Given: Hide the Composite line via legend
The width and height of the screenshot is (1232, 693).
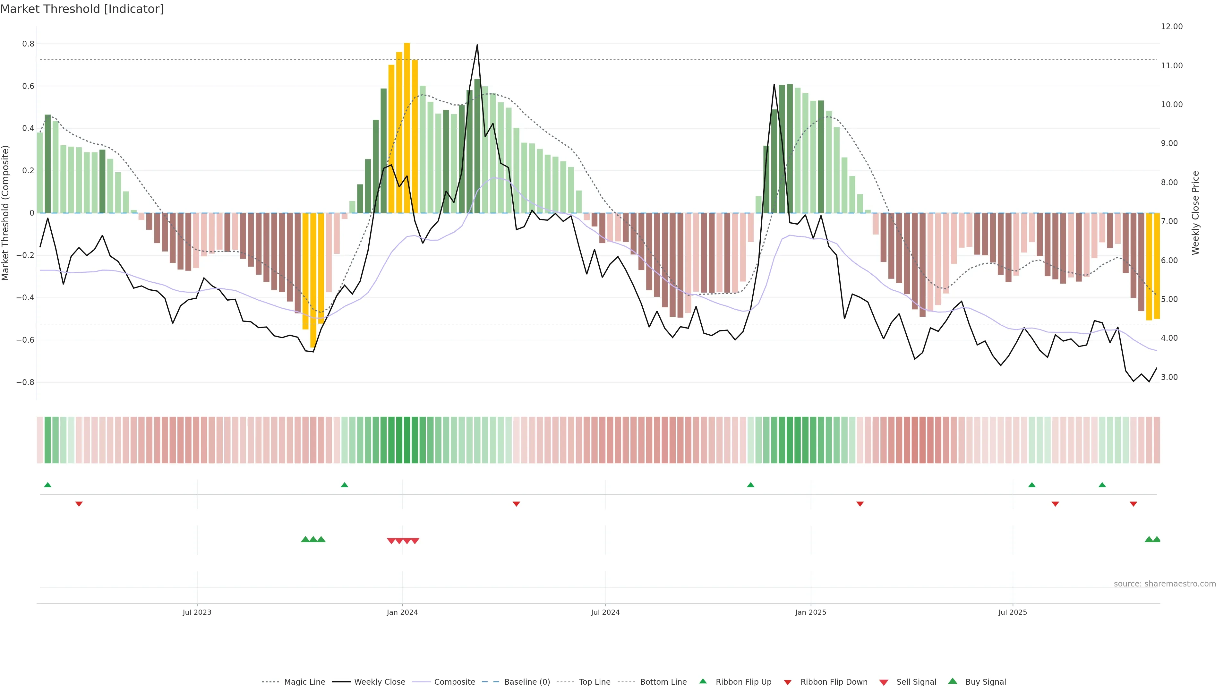Looking at the screenshot, I should coord(454,682).
